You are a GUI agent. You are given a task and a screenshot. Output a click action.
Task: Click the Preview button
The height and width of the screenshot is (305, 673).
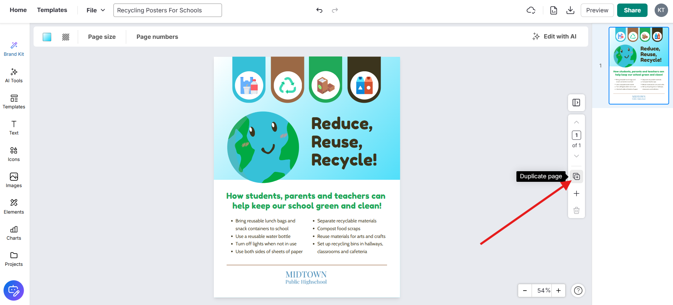[x=597, y=10]
